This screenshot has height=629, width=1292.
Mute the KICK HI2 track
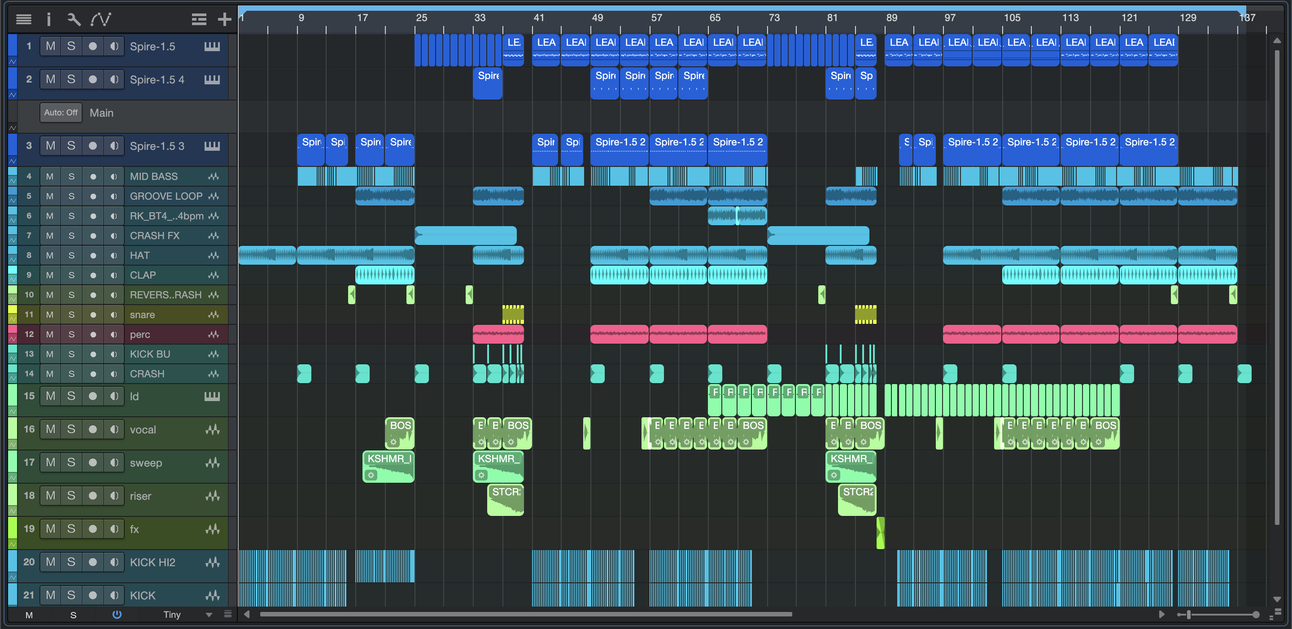(x=50, y=562)
